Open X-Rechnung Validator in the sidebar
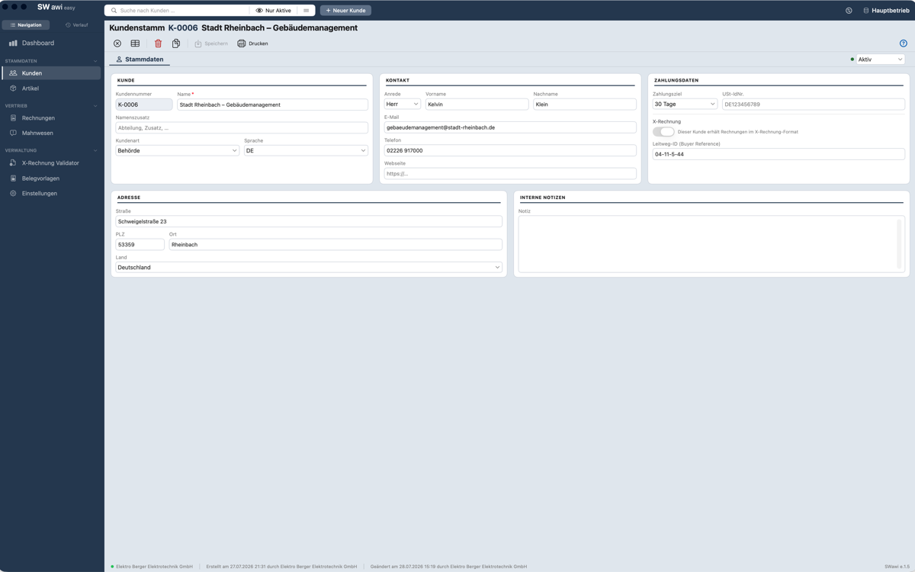The height and width of the screenshot is (572, 915). pyautogui.click(x=51, y=163)
